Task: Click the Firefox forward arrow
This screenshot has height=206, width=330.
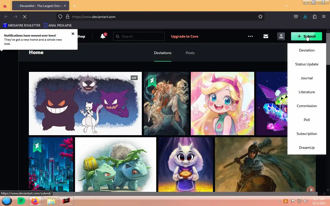Action: [15, 17]
